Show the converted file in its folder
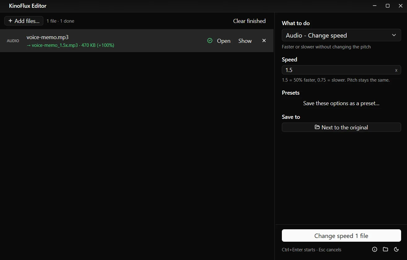The image size is (407, 260). (x=245, y=41)
